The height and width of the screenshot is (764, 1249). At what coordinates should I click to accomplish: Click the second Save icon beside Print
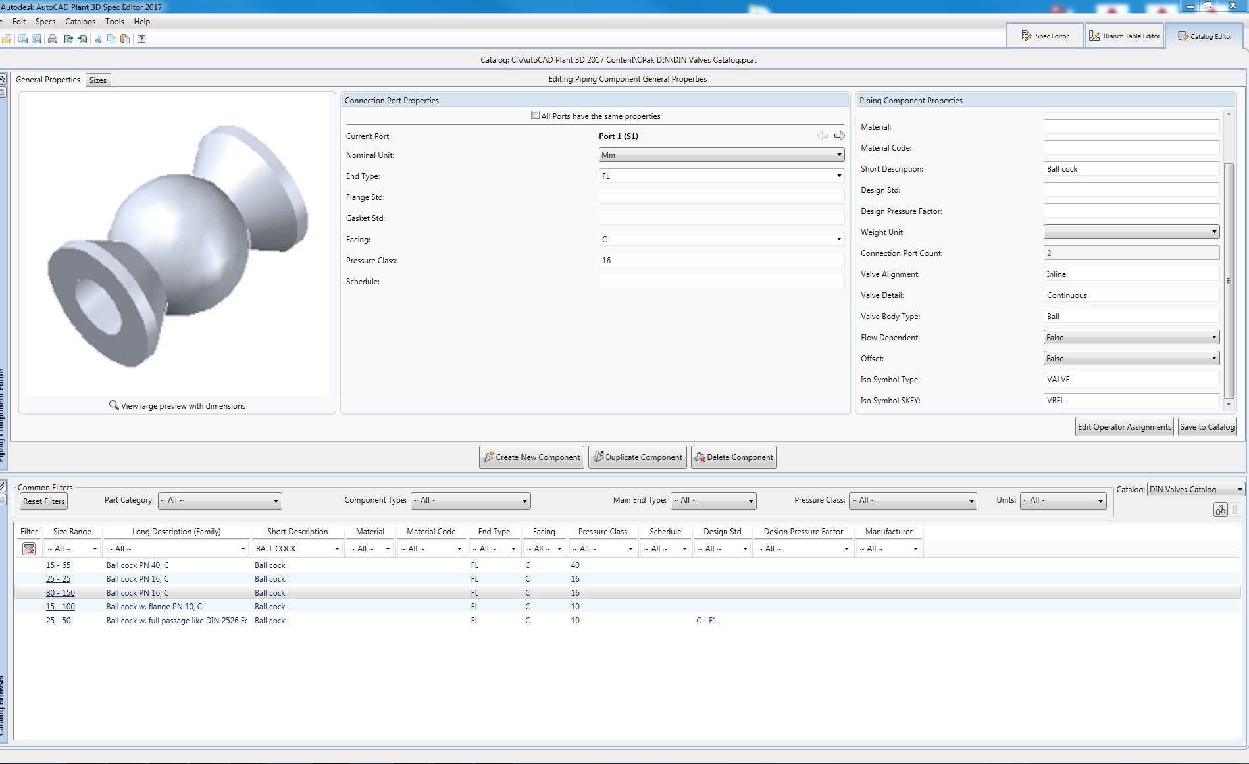[36, 39]
